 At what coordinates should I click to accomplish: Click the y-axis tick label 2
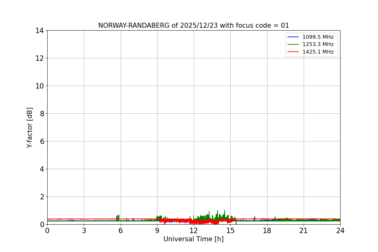point(42,197)
